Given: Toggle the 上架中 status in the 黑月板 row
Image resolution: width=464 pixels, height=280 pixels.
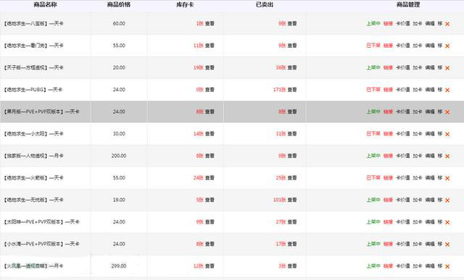Looking at the screenshot, I should click(373, 111).
